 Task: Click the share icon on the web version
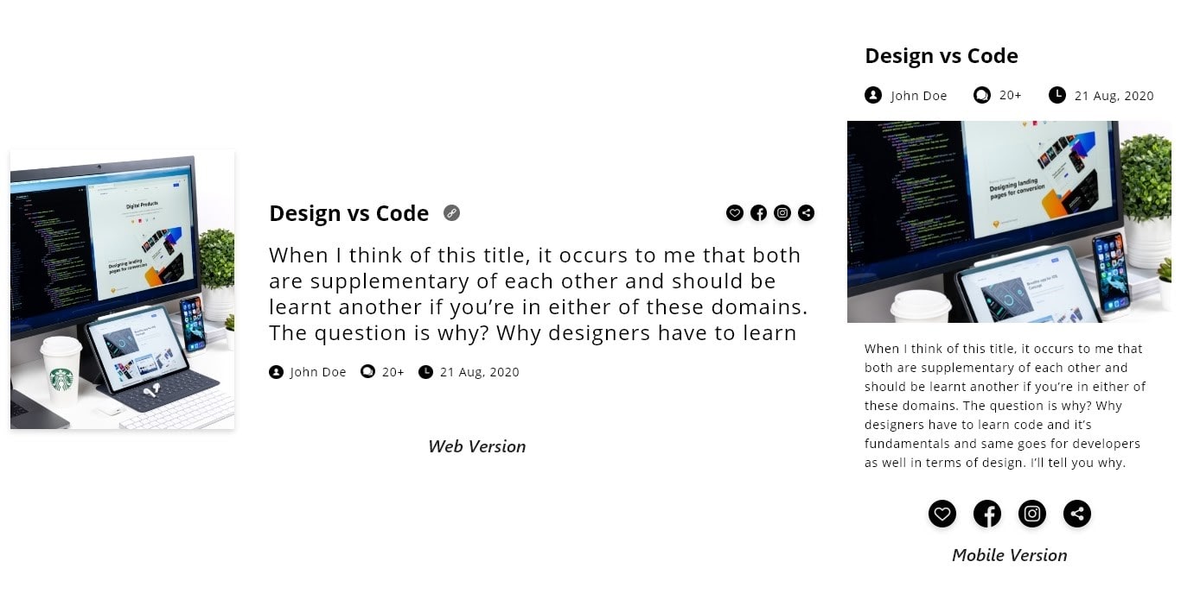tap(806, 212)
